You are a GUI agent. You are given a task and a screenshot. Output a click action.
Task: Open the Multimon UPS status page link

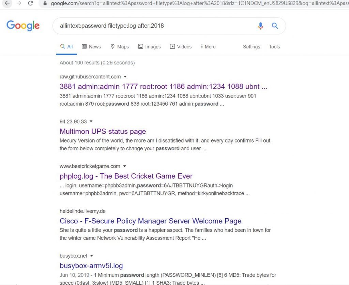pyautogui.click(x=103, y=131)
